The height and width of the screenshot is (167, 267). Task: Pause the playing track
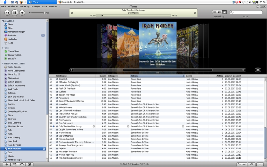(15, 13)
